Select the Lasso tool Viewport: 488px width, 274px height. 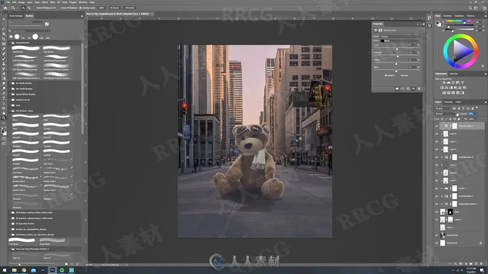click(4, 29)
